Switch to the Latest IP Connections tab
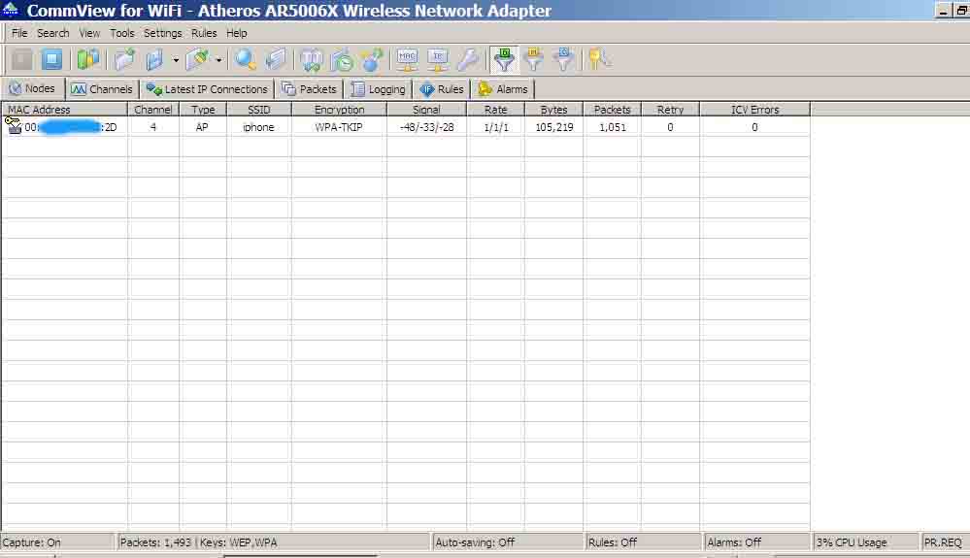970x558 pixels. click(x=207, y=89)
